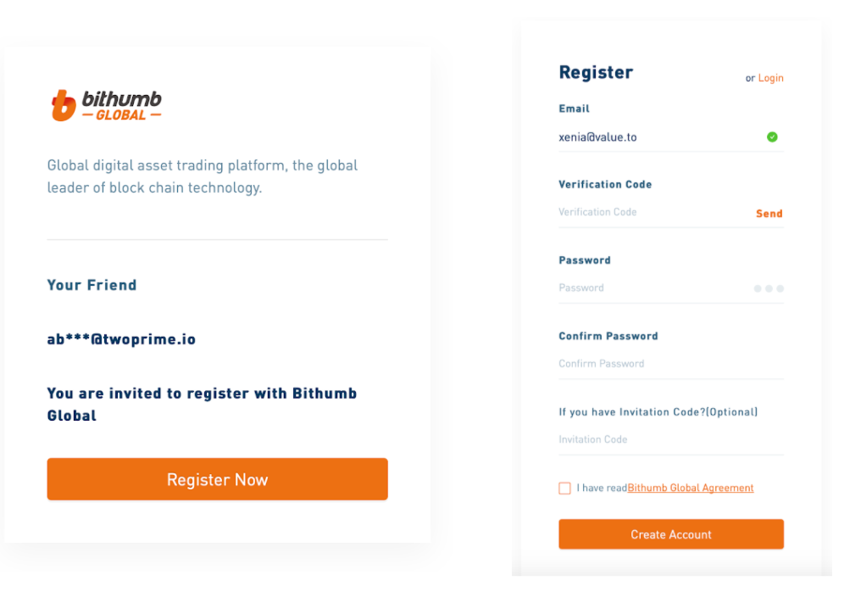Click the Bithumb Global wordmark text
The image size is (844, 592).
122,105
